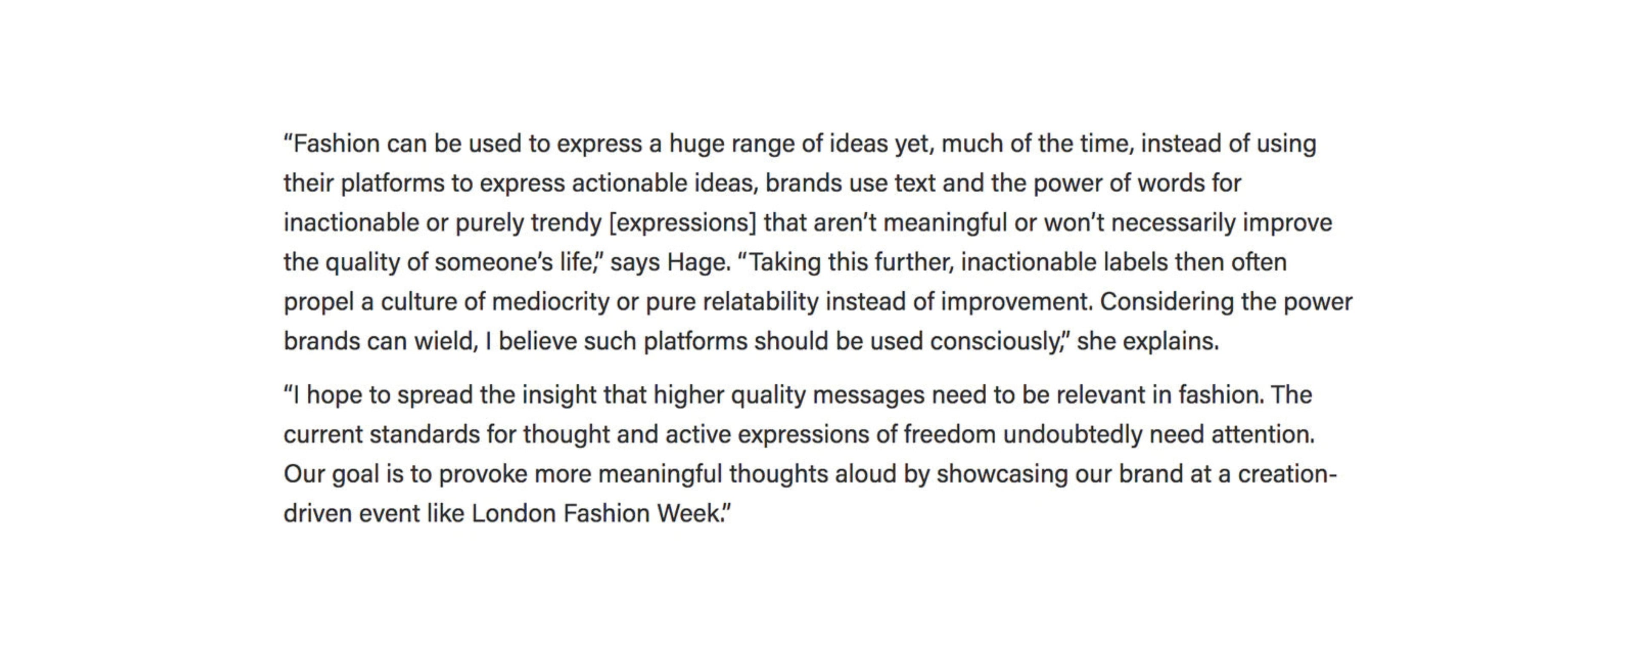The image size is (1634, 665).
Task: Click the word "provoke"
Action: (x=483, y=474)
